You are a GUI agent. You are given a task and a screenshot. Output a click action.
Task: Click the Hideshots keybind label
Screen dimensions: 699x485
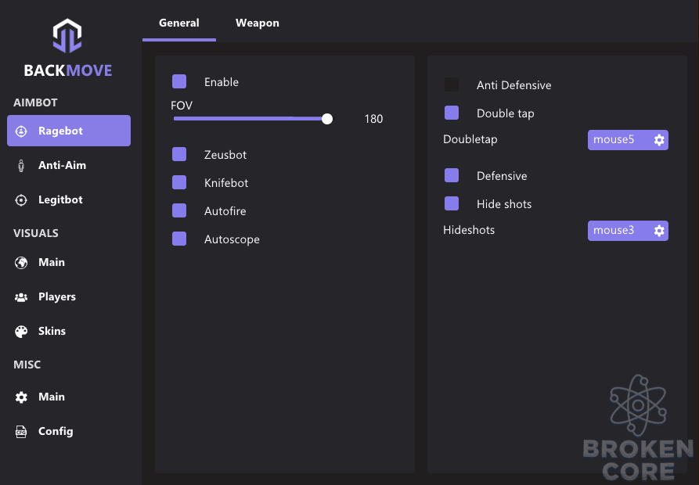[x=469, y=230]
